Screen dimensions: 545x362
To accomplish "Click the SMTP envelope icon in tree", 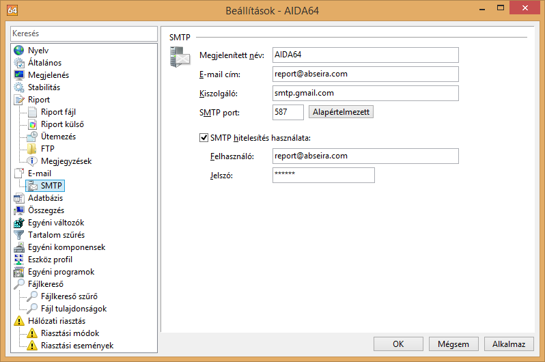I will point(33,186).
